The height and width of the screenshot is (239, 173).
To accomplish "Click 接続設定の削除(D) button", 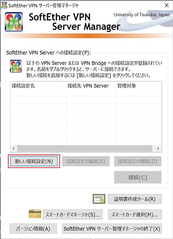I will 138,161.
